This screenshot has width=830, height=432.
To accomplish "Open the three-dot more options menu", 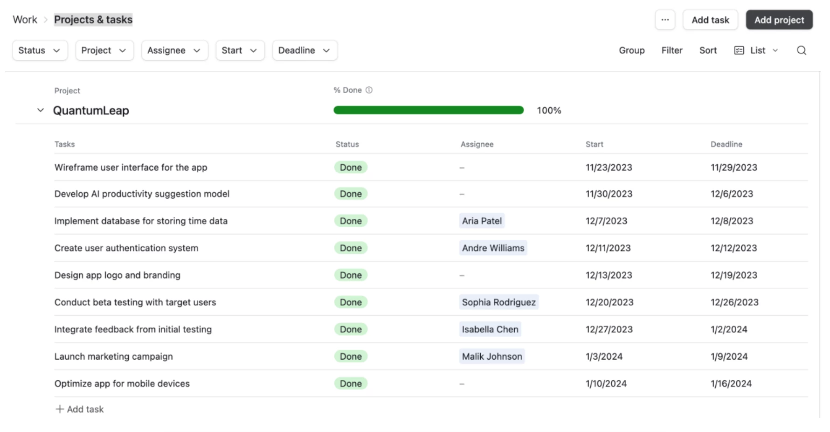I will click(x=665, y=20).
